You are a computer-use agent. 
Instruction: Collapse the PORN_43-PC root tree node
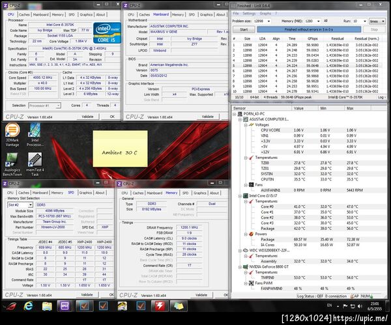click(235, 114)
